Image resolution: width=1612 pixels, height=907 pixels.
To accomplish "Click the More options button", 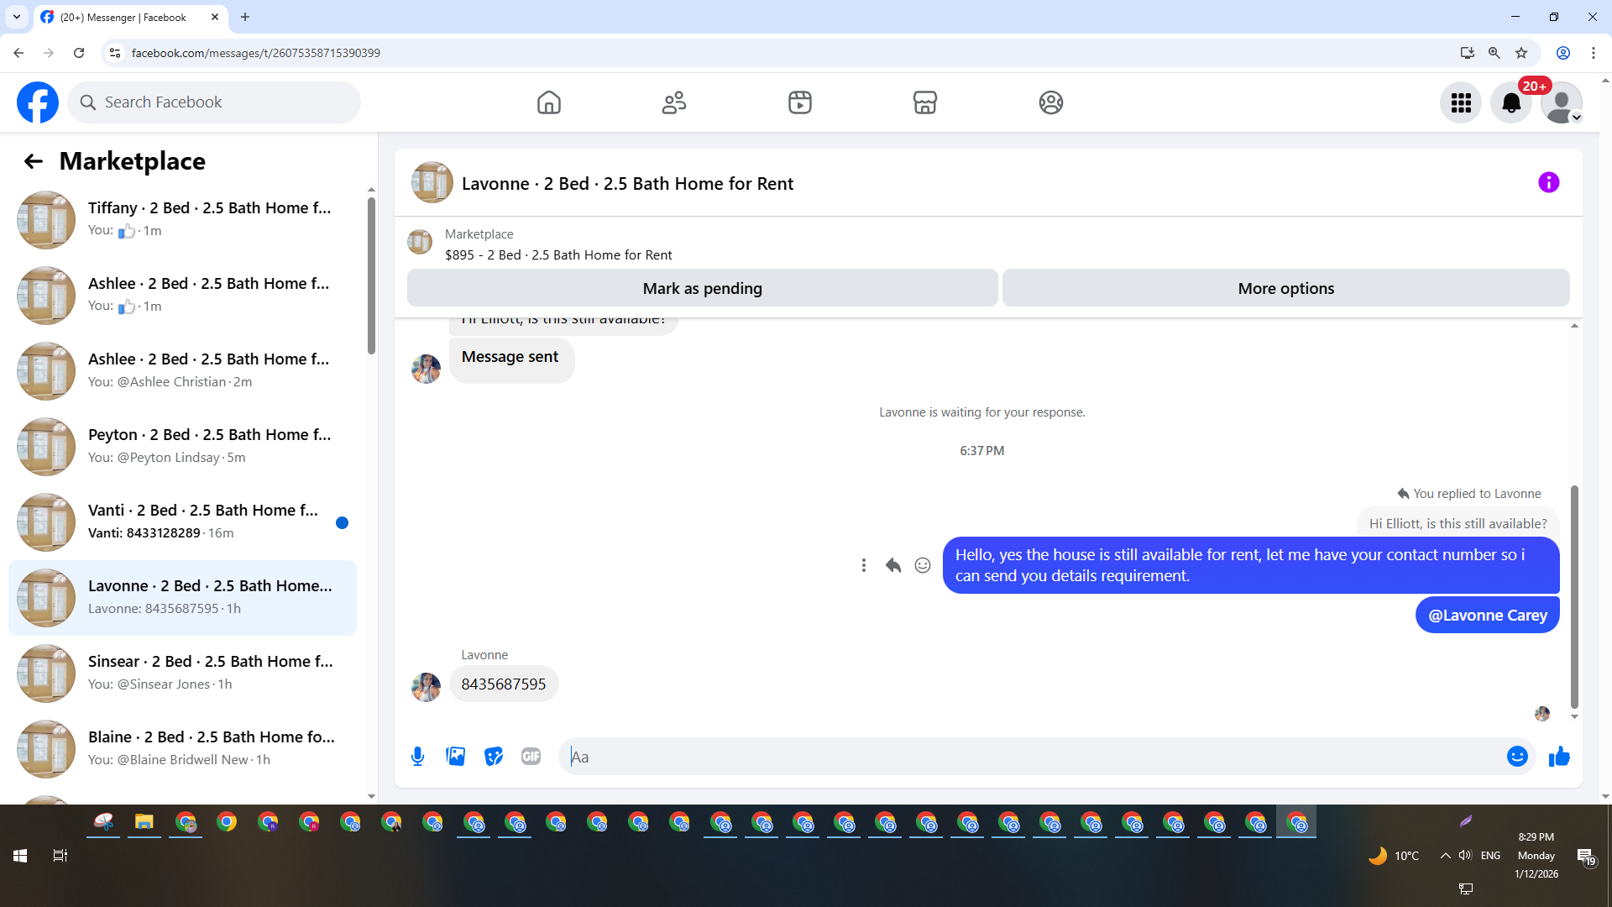I will (x=1285, y=288).
